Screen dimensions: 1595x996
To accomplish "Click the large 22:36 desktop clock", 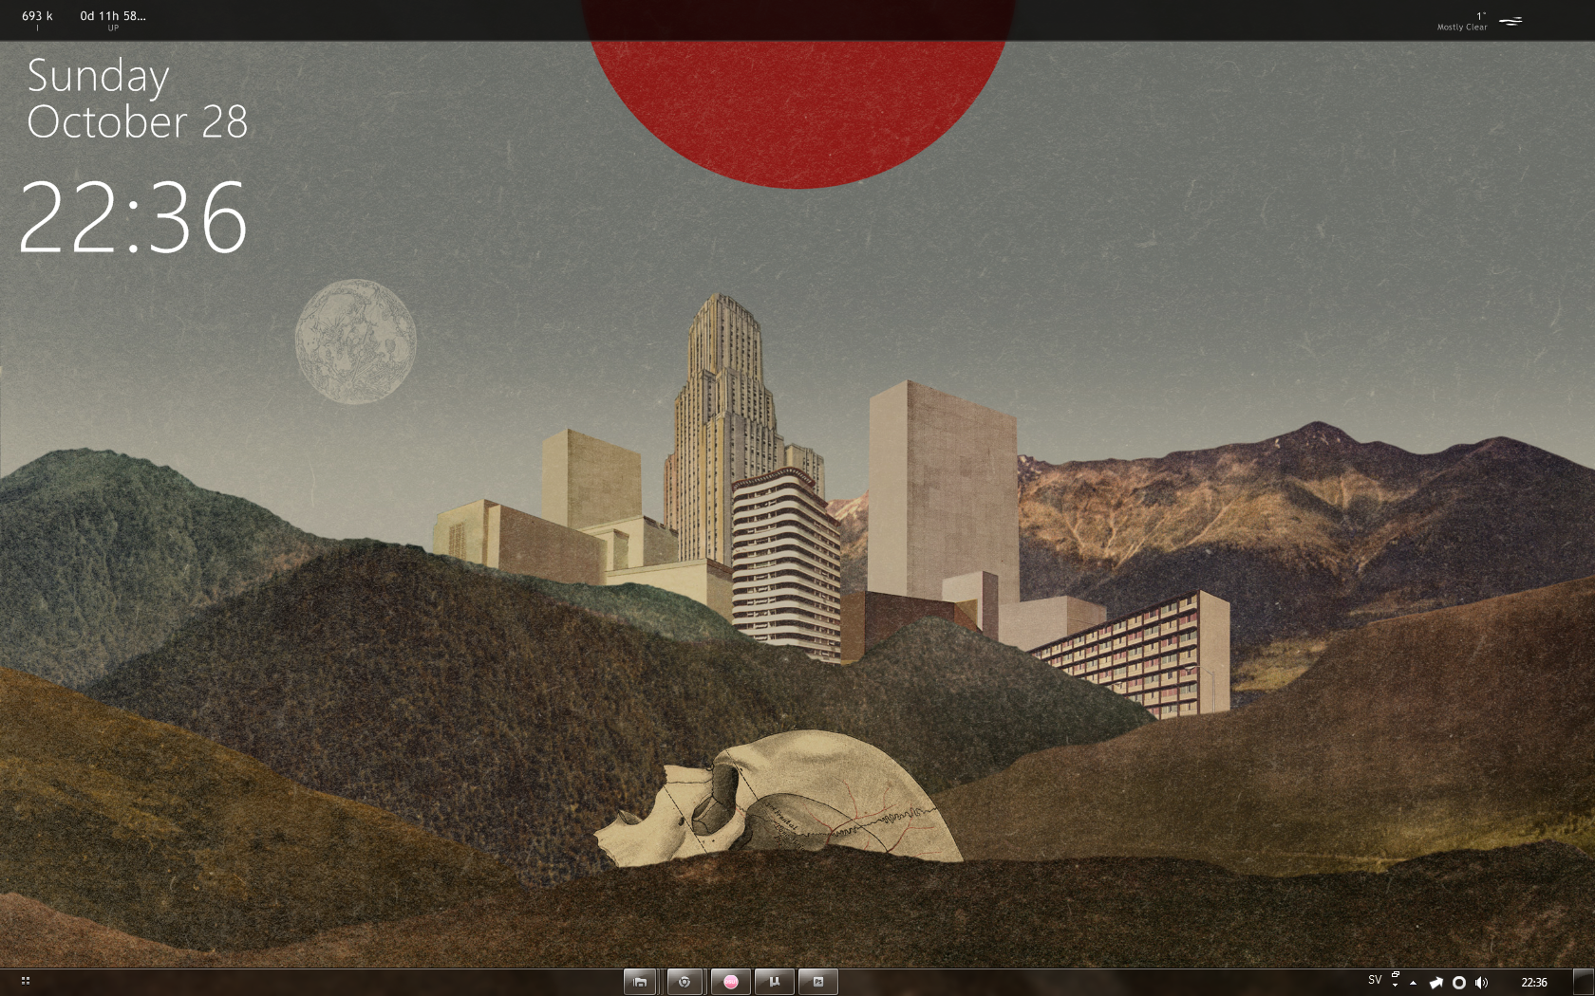I will [x=134, y=218].
